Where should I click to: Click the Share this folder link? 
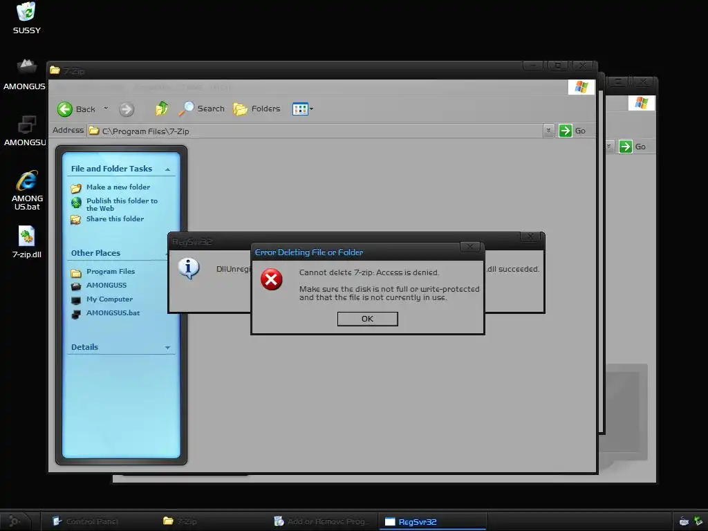point(115,218)
